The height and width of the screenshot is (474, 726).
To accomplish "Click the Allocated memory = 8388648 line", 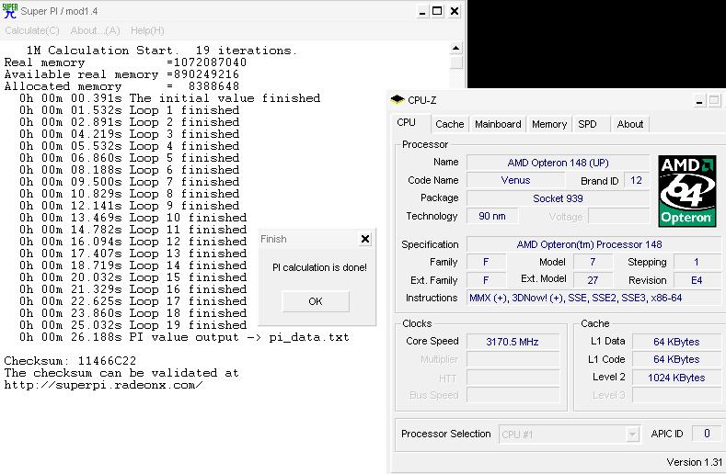I will coord(121,86).
